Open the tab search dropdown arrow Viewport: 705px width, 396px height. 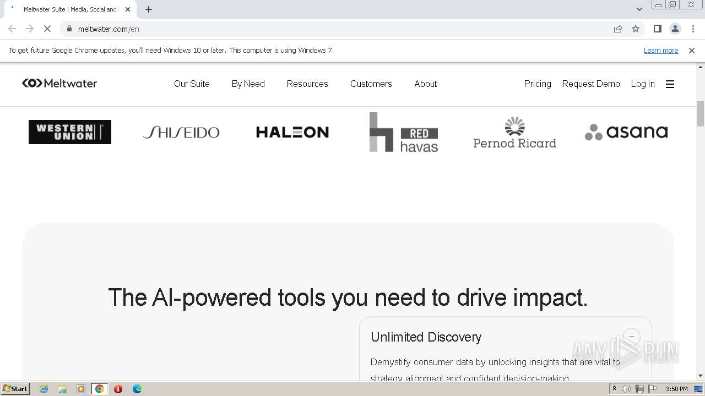tap(639, 9)
